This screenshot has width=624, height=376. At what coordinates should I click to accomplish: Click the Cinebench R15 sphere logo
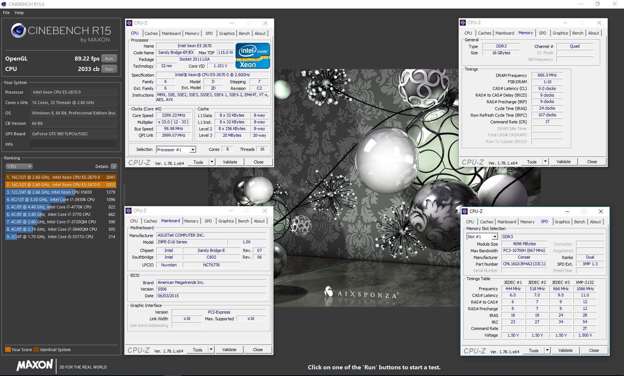coord(18,31)
